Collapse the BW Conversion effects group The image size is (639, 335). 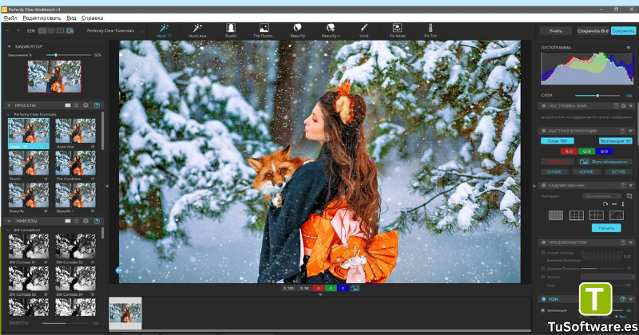coord(9,231)
